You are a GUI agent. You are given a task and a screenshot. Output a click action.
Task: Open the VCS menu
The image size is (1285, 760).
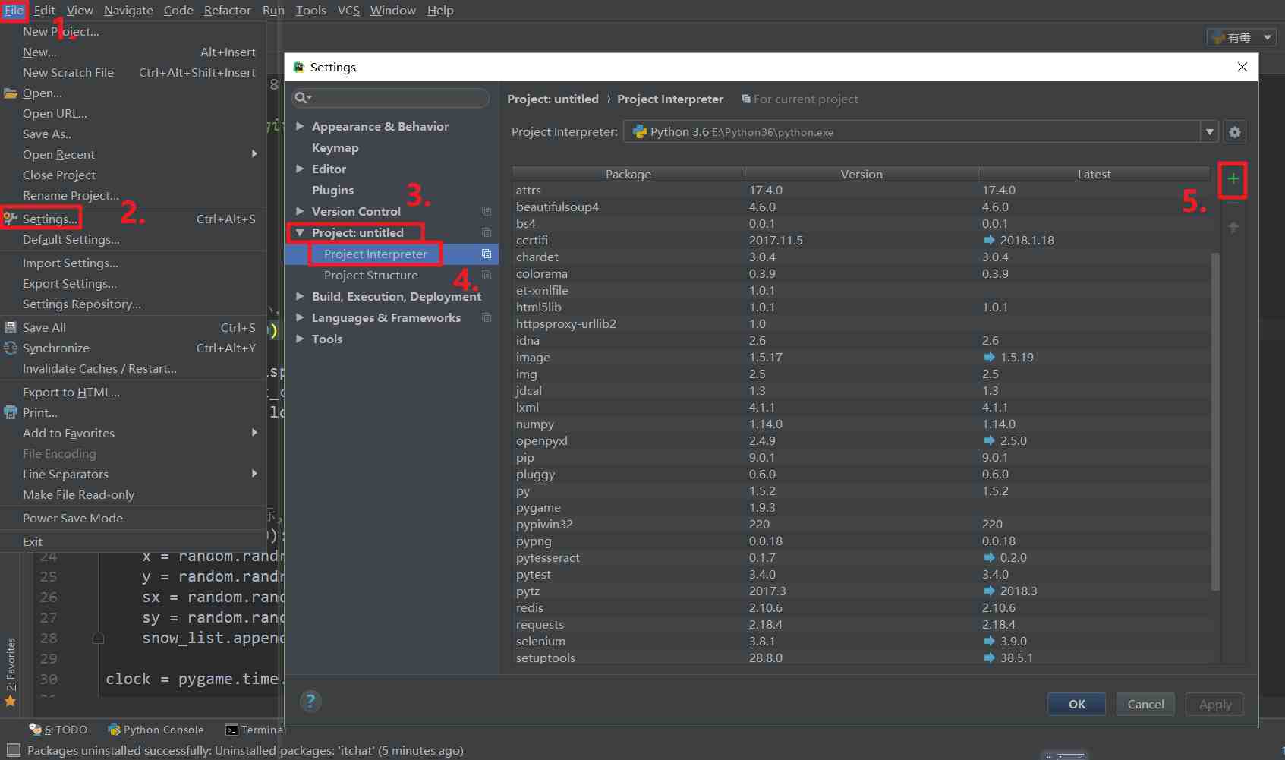pyautogui.click(x=348, y=10)
